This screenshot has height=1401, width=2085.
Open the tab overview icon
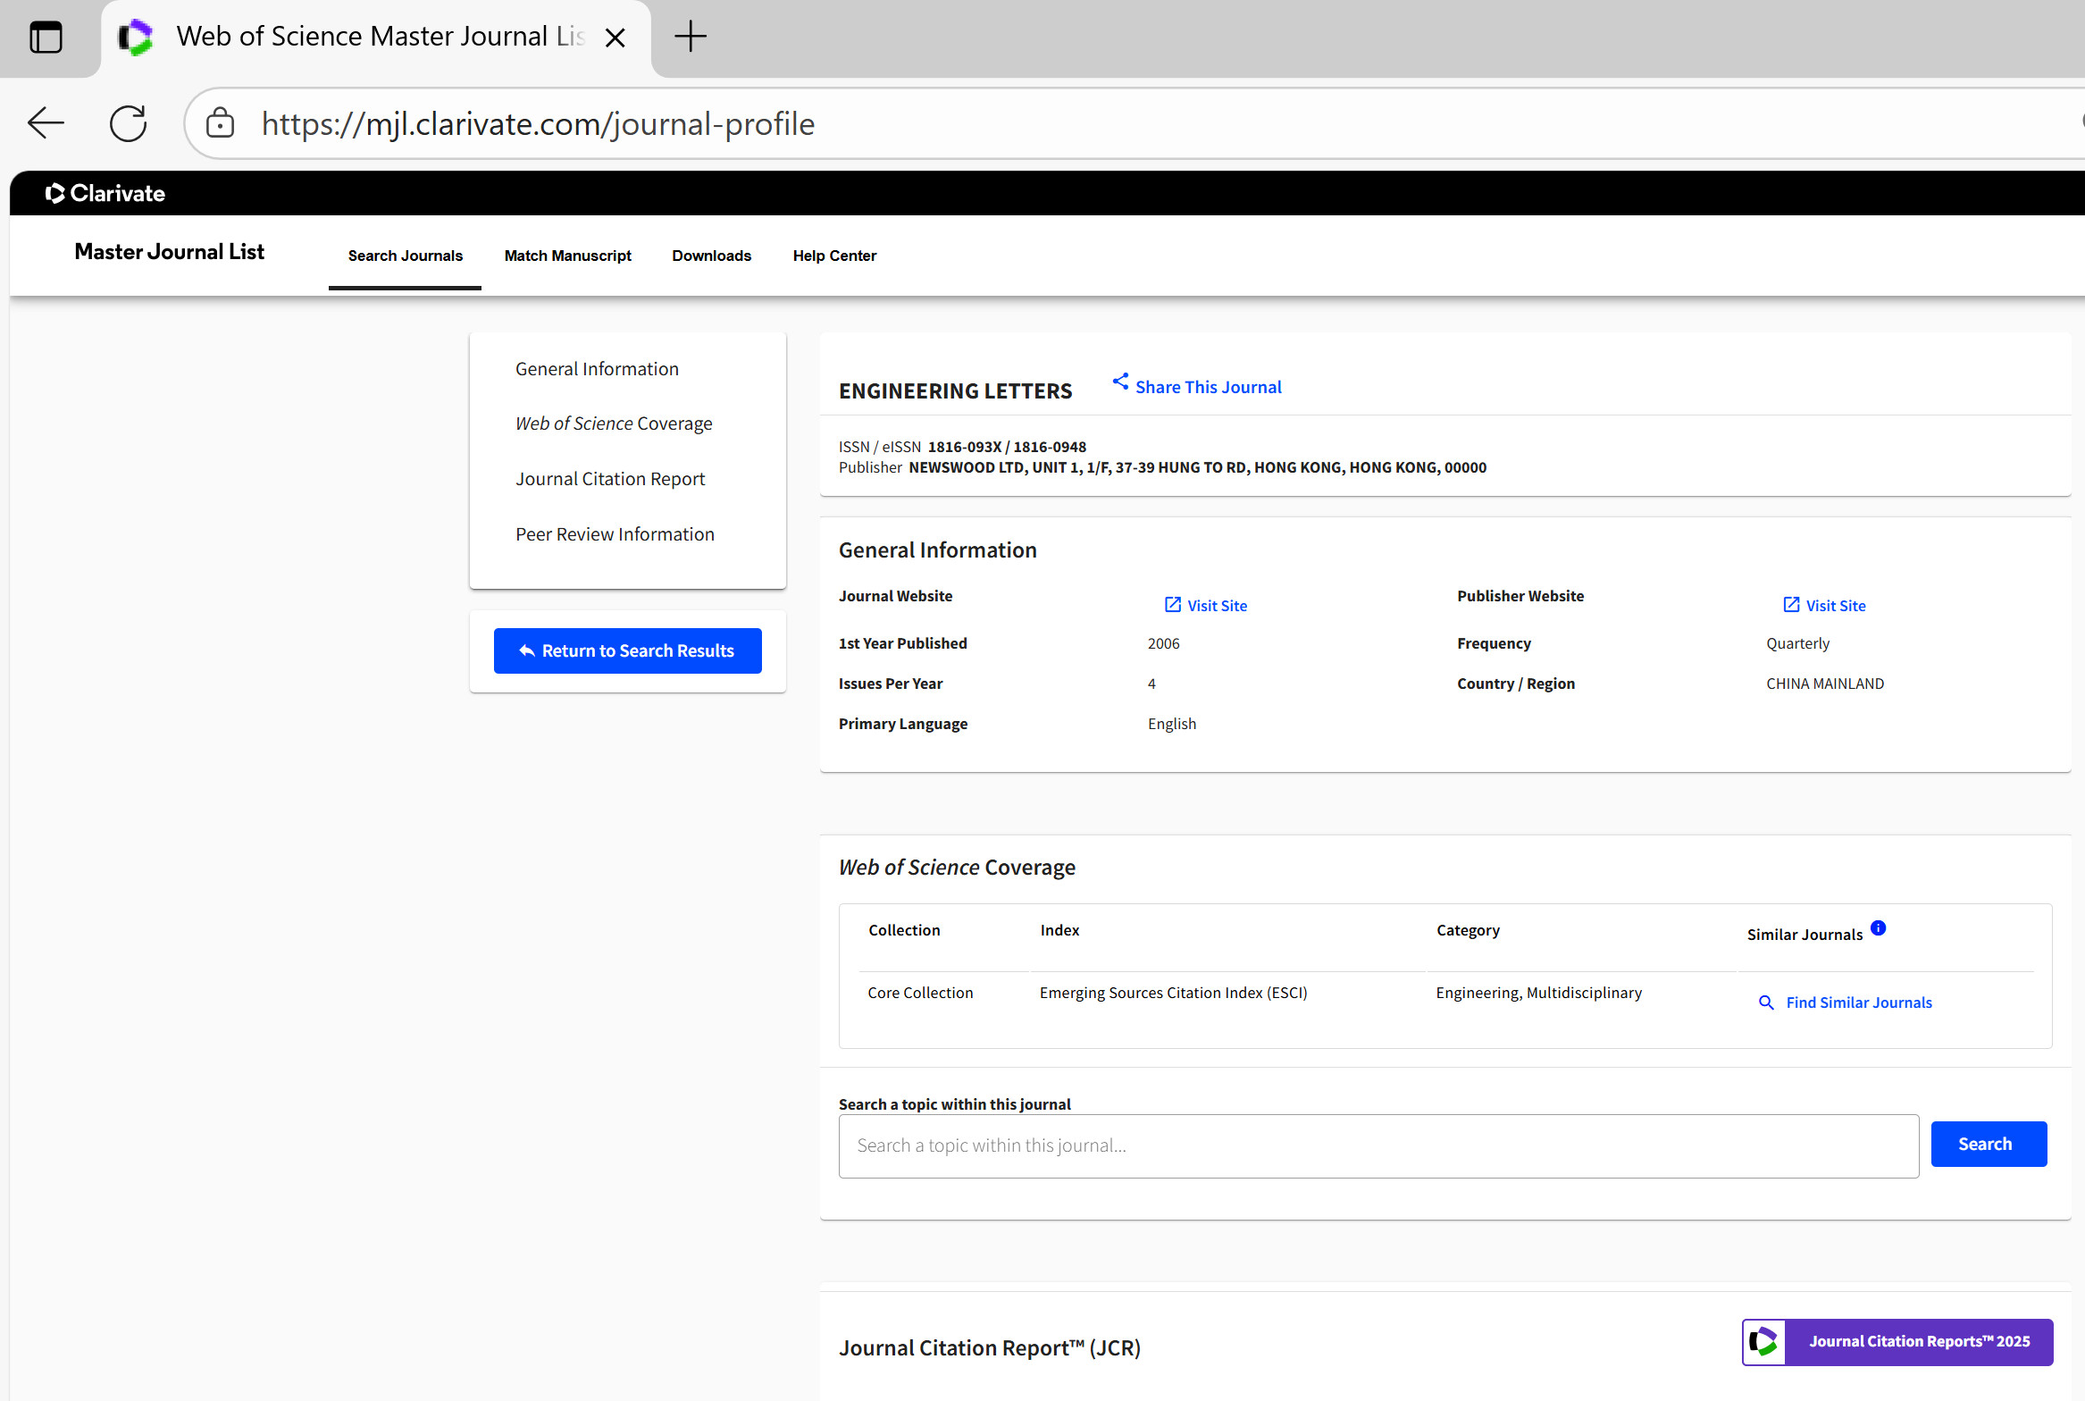(x=46, y=38)
